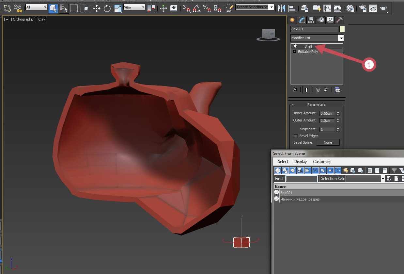Image resolution: width=404 pixels, height=274 pixels.
Task: Open the Modifier List dropdown
Action: click(317, 38)
